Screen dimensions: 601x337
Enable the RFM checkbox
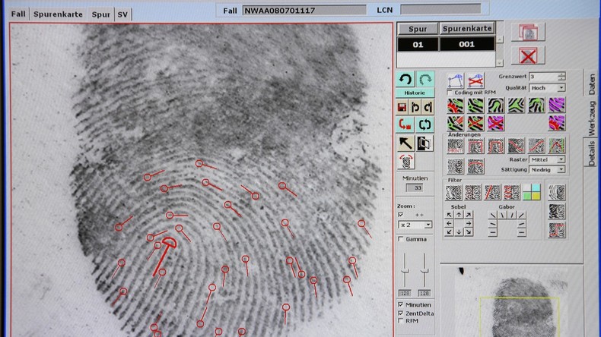pyautogui.click(x=400, y=321)
